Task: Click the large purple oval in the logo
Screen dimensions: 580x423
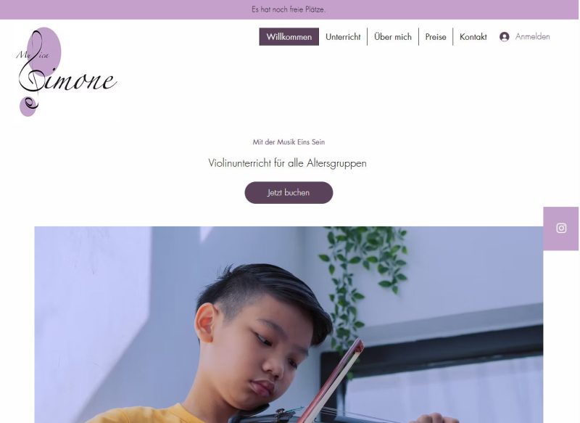Action: pyautogui.click(x=44, y=52)
